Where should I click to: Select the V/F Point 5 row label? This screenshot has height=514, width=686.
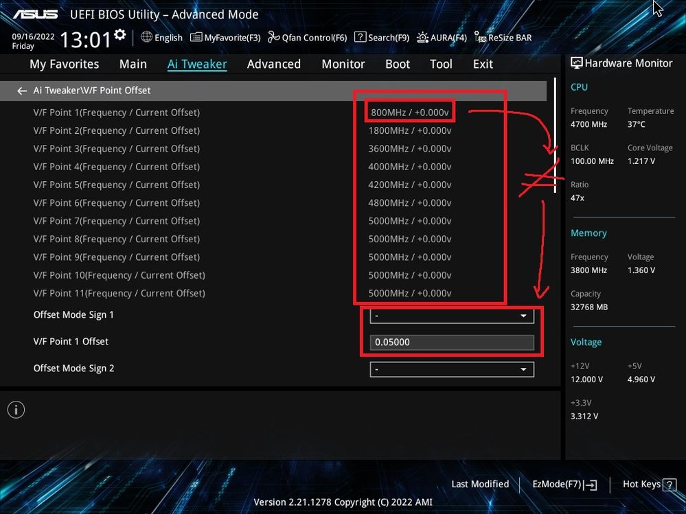[116, 185]
